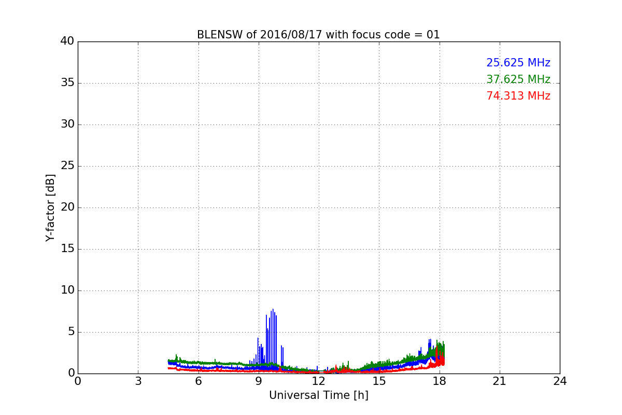
Task: Click the 'Y-factor [dB]' axis label
Action: [50, 208]
